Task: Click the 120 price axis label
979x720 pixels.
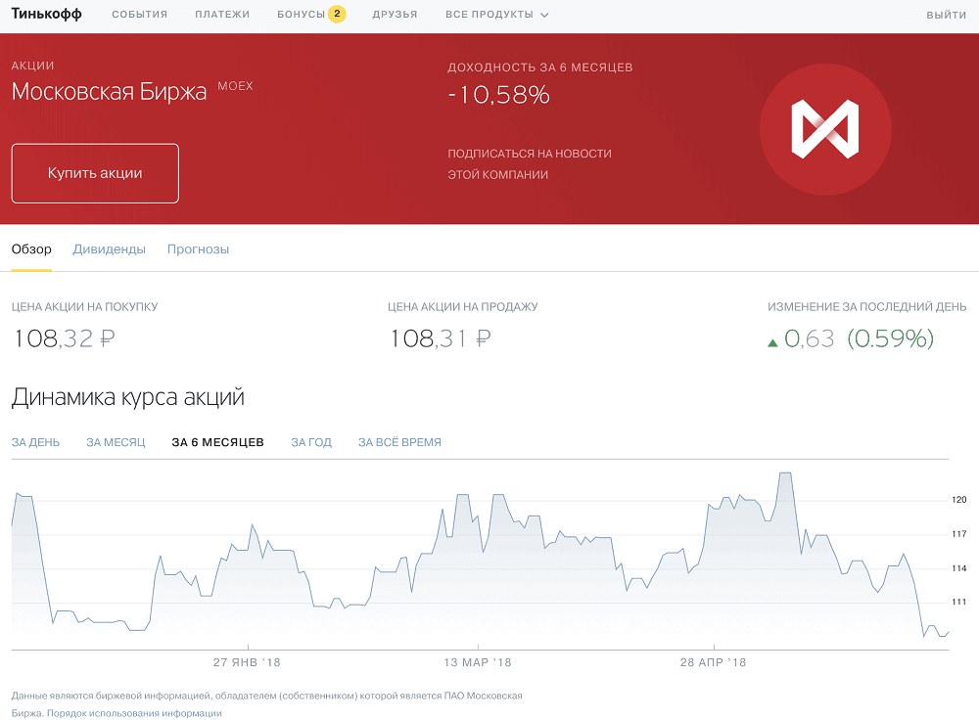Action: 959,500
